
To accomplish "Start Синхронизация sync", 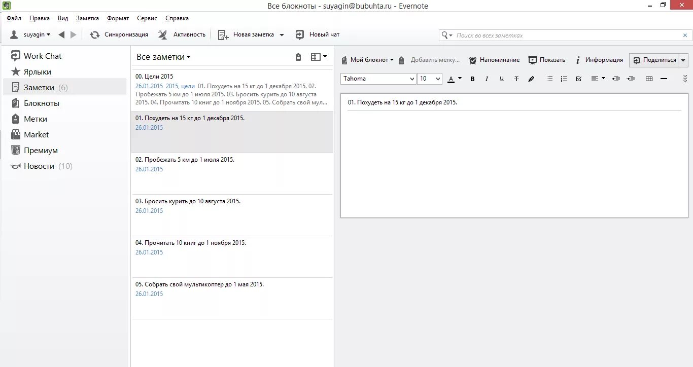I will coord(119,34).
